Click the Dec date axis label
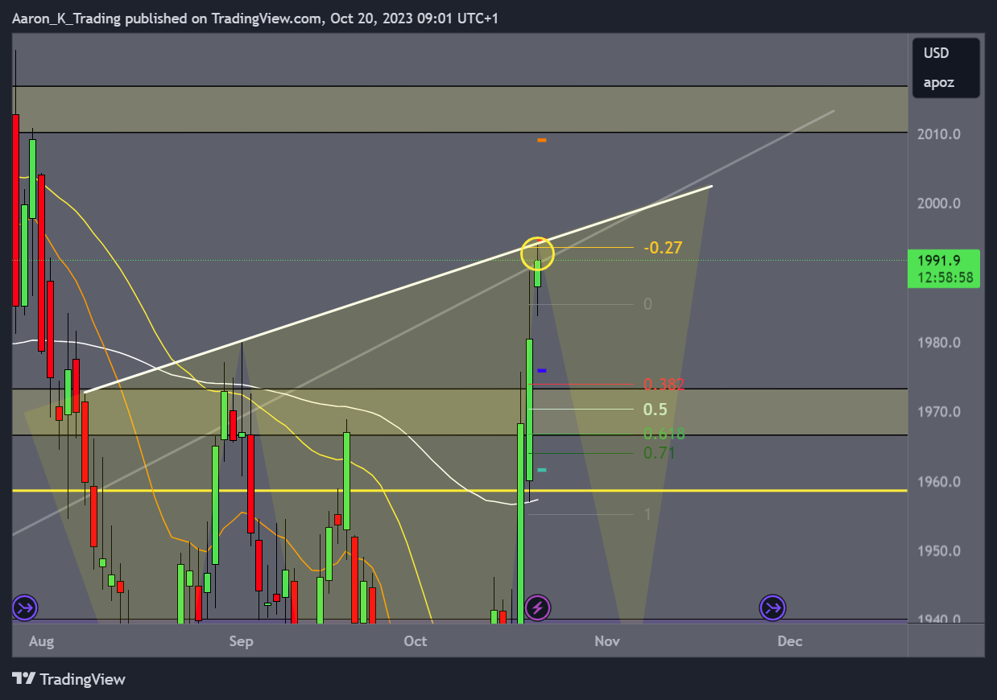The image size is (997, 700). click(790, 641)
